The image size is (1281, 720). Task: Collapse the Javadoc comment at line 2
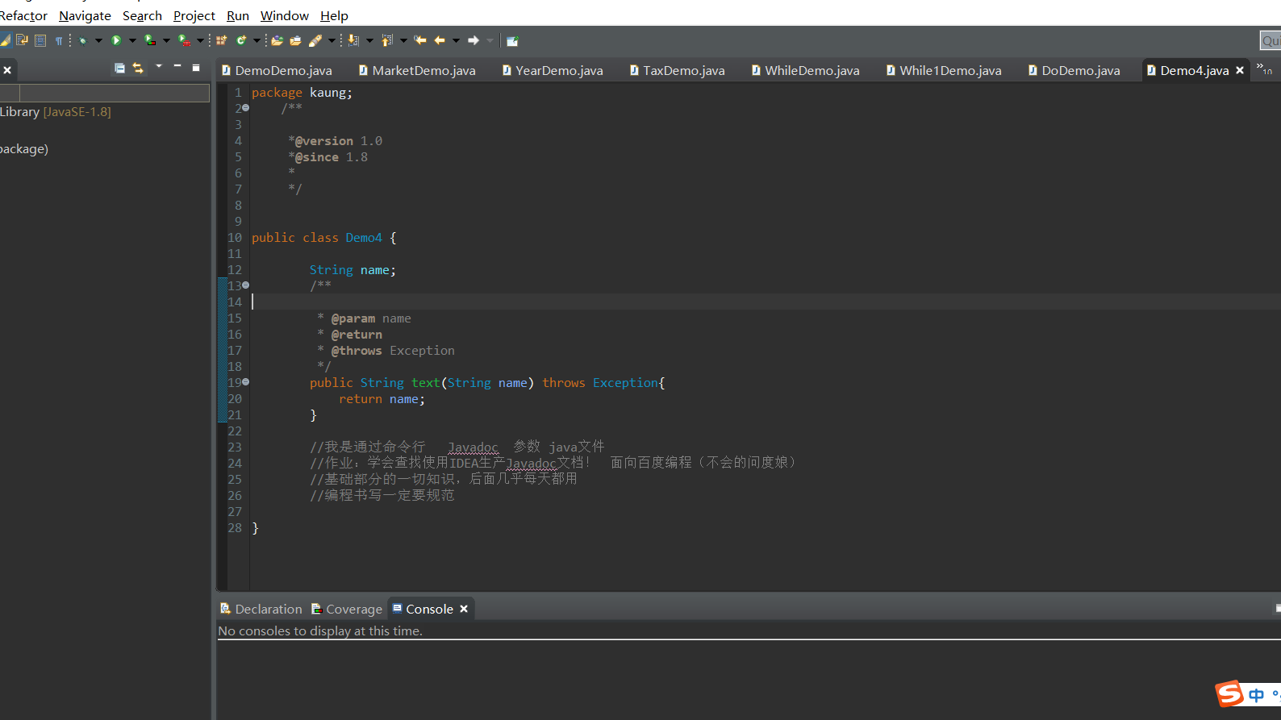pos(246,108)
